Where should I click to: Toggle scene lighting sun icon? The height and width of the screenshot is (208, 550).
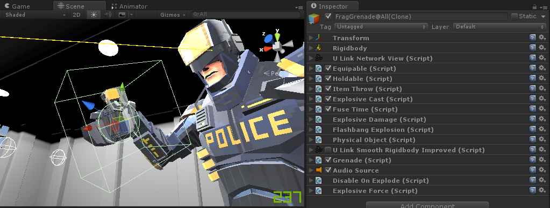click(94, 14)
